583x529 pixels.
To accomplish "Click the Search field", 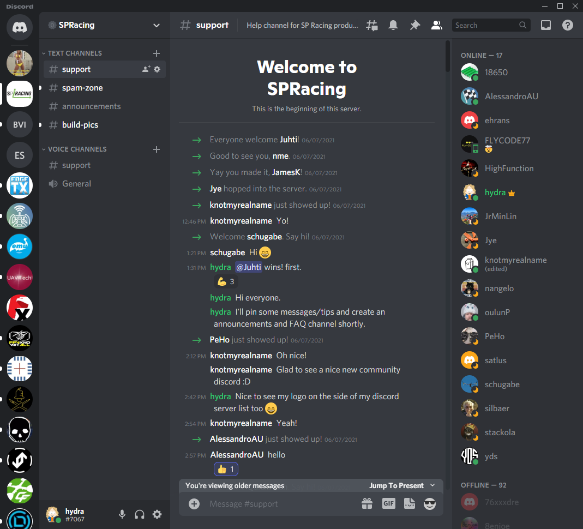I will [491, 25].
